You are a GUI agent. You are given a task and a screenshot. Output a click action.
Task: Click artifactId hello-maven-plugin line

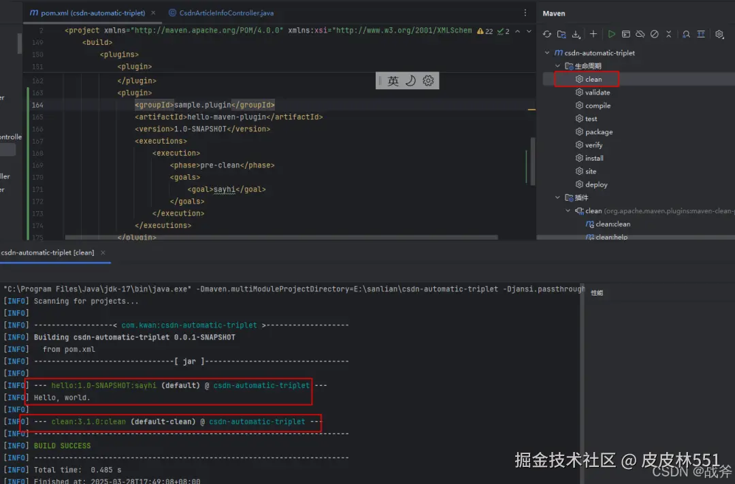(229, 117)
